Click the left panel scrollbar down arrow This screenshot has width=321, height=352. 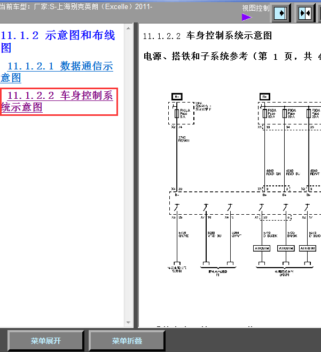[x=128, y=323]
